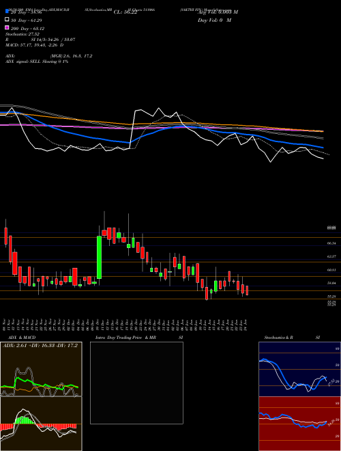Click the 'Intra Day Trading Price & MR' title
Viewport: 341px width, 451px height.
click(125, 338)
